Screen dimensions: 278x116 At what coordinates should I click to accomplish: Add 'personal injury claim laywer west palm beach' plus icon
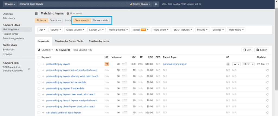pos(43,107)
